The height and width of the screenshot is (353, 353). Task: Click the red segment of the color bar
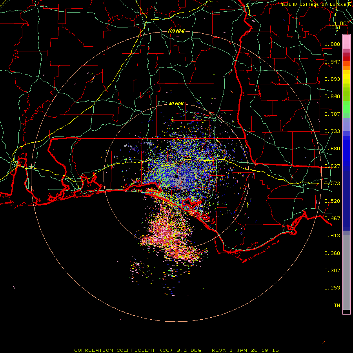tap(346, 59)
